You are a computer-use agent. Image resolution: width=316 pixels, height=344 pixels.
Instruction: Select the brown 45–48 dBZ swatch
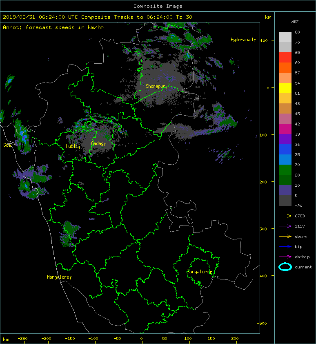tap(285, 108)
